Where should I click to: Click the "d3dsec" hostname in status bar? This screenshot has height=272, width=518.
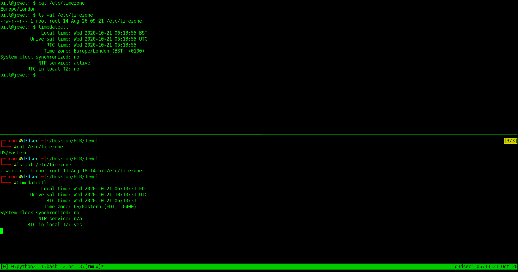tap(463, 267)
